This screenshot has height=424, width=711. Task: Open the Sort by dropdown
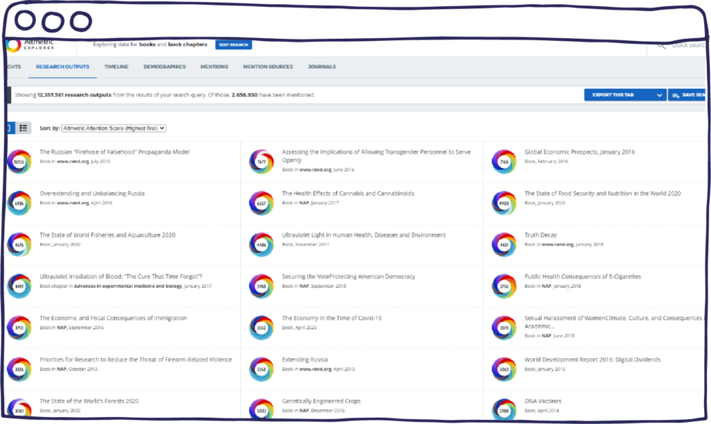(114, 128)
